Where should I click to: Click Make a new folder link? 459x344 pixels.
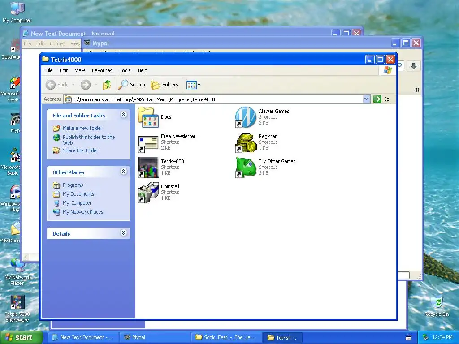[x=82, y=128]
